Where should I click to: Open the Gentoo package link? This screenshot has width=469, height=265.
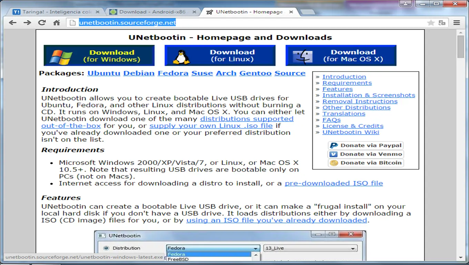coord(256,73)
